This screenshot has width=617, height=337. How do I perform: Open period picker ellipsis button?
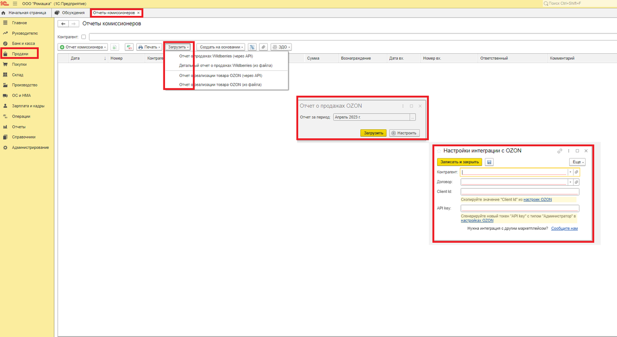[412, 117]
